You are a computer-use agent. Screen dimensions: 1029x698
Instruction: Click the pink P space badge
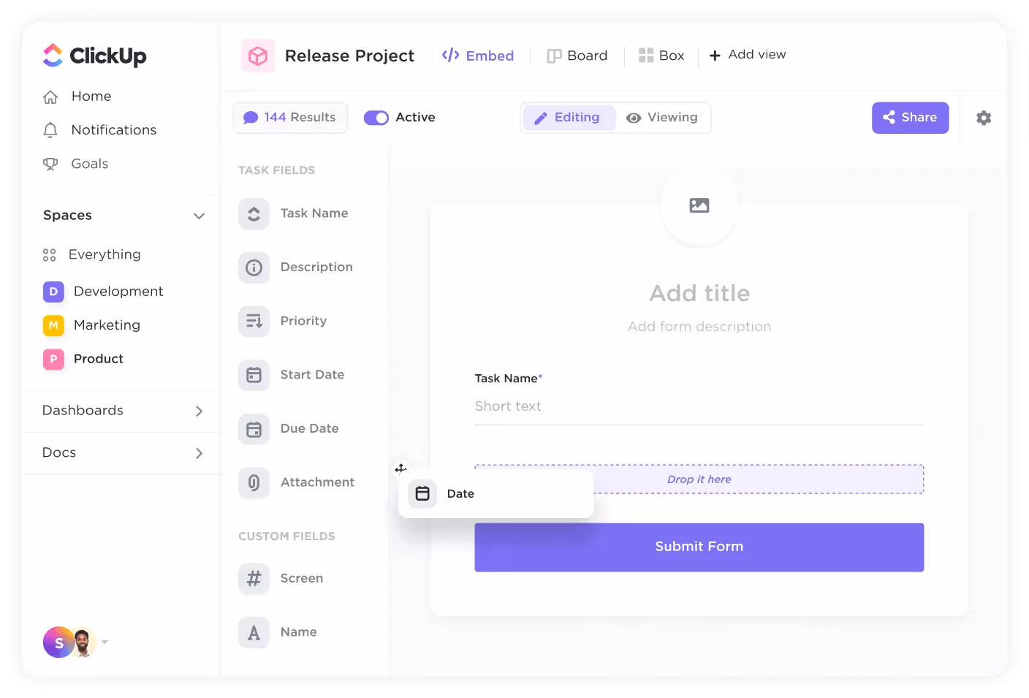click(x=53, y=359)
